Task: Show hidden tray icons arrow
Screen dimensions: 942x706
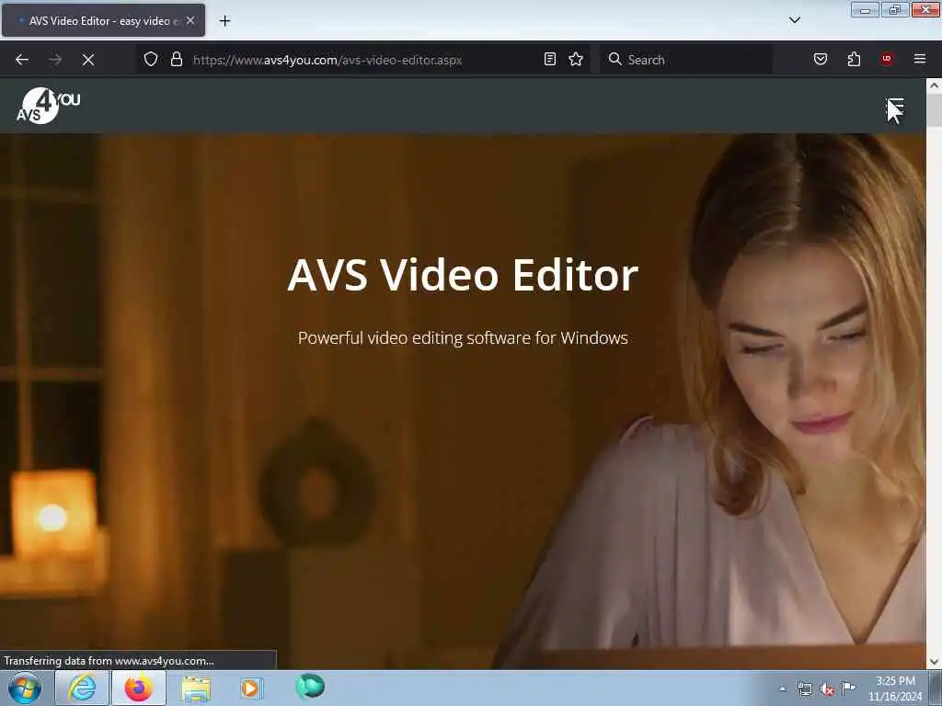Action: click(x=782, y=689)
